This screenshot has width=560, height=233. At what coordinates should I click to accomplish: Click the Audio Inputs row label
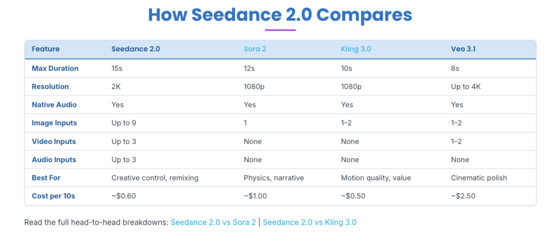(x=54, y=160)
